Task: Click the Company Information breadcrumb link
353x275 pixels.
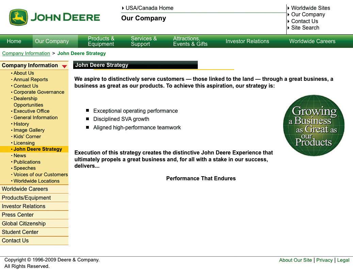Action: tap(26, 53)
